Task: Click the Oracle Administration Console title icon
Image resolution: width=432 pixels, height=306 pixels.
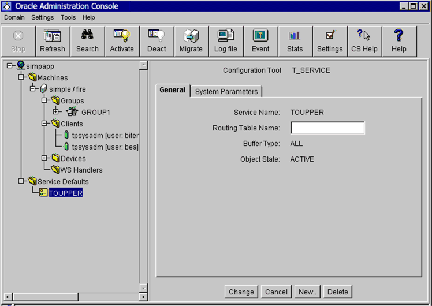Action: (7, 6)
